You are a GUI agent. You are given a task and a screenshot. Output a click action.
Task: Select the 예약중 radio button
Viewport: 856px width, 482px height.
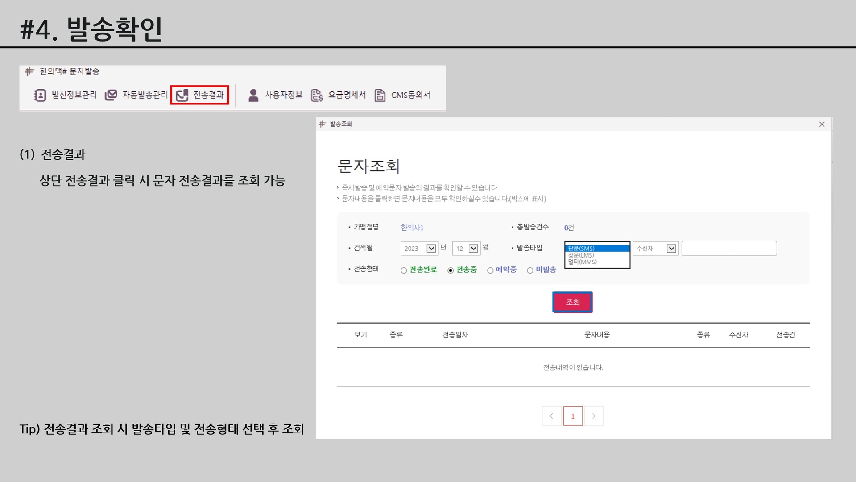point(490,270)
